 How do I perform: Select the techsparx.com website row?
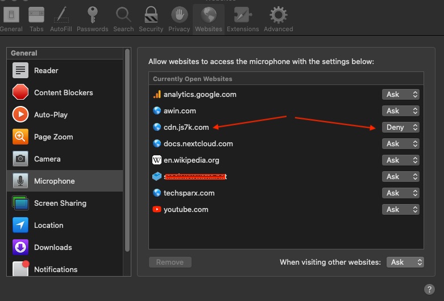(x=286, y=193)
